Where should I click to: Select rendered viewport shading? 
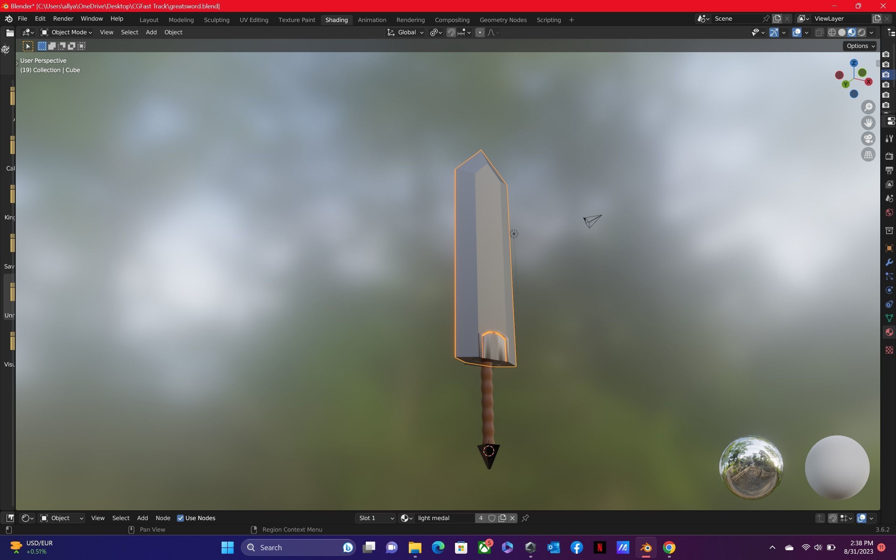tap(862, 33)
